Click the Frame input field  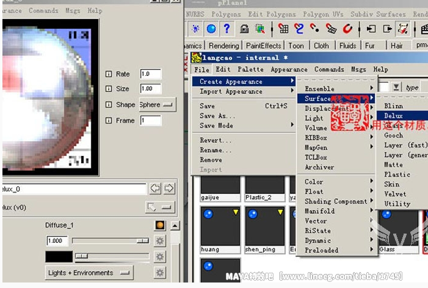(x=151, y=120)
